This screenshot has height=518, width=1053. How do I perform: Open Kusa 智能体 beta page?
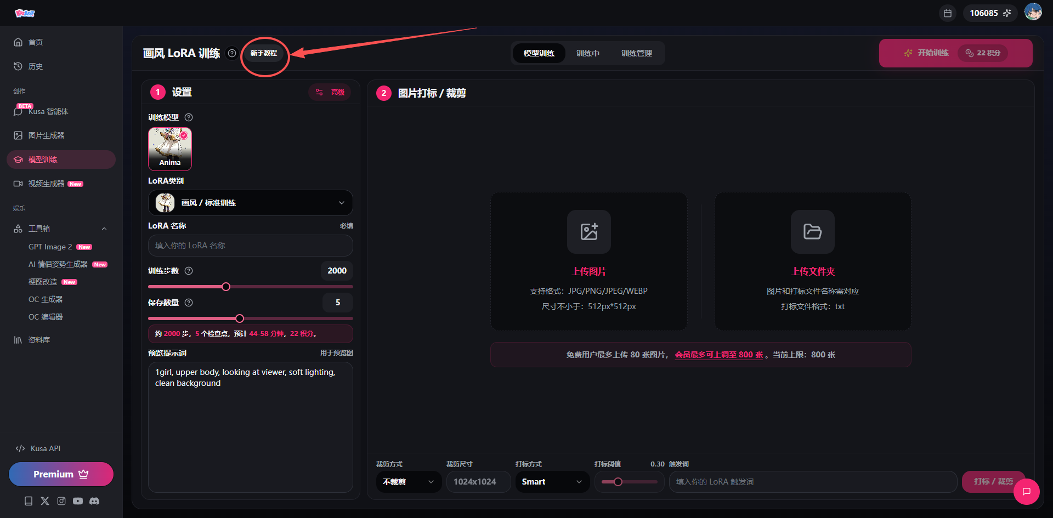pos(61,111)
